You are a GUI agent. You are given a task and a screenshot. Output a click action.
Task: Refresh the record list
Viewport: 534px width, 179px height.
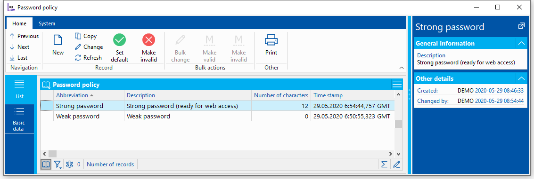click(x=88, y=58)
